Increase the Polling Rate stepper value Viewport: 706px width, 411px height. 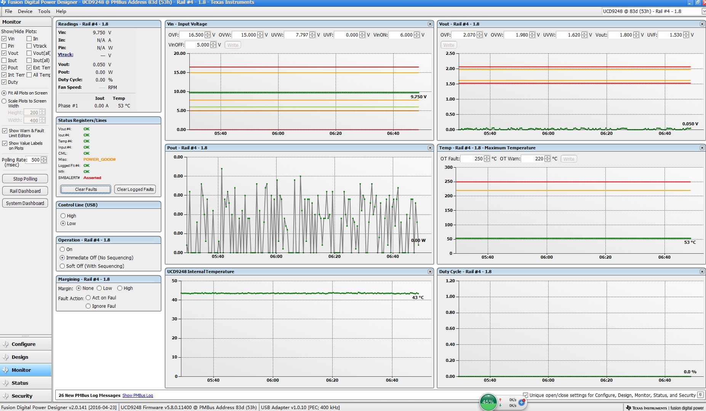[44, 158]
